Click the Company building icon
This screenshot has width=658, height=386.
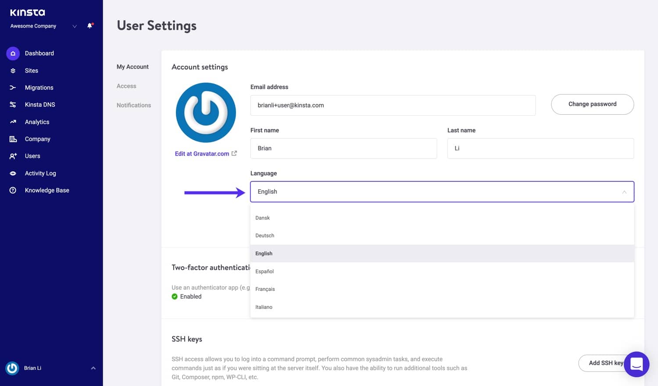pos(13,139)
